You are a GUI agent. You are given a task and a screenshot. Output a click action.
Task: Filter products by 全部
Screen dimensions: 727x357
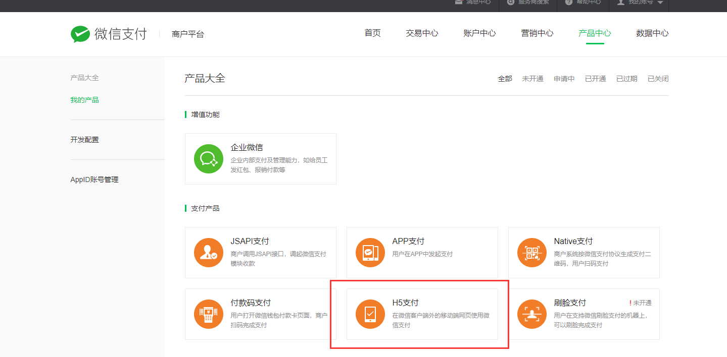505,79
